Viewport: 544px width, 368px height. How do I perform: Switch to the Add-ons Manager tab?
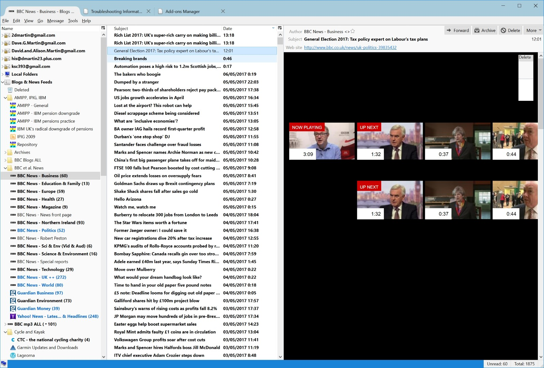[183, 11]
